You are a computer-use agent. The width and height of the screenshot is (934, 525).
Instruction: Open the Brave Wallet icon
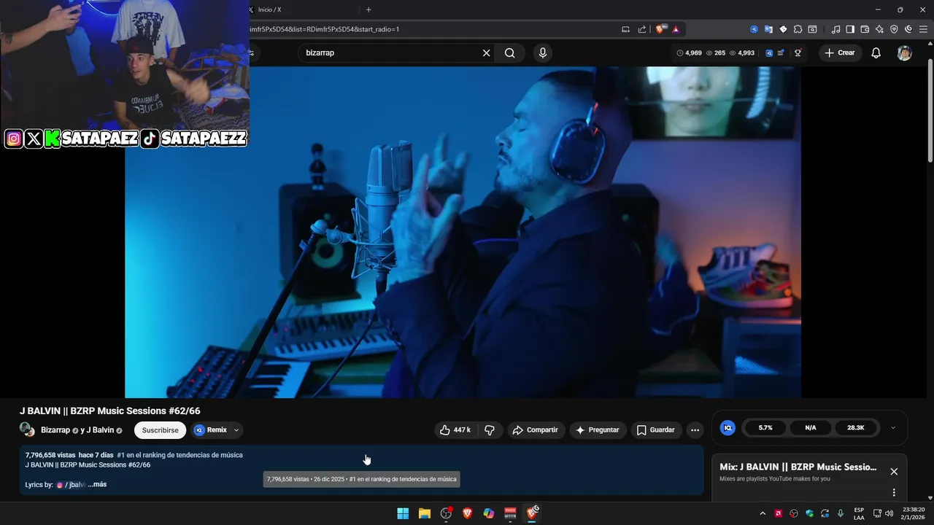coord(865,29)
